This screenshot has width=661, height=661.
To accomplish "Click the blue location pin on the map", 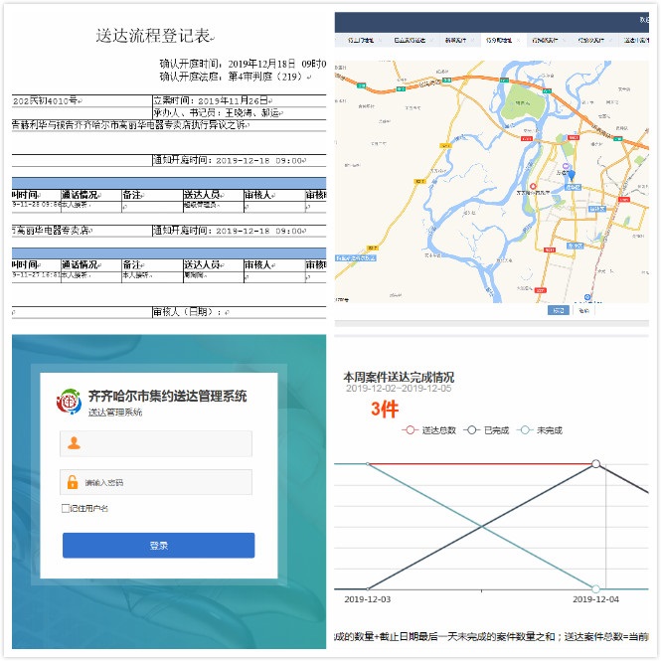I will [572, 175].
